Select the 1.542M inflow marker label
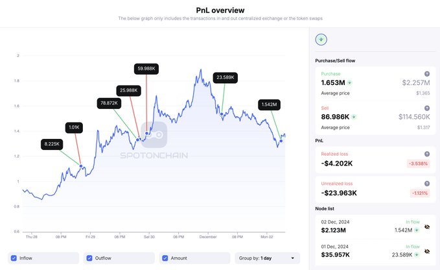 (x=269, y=104)
